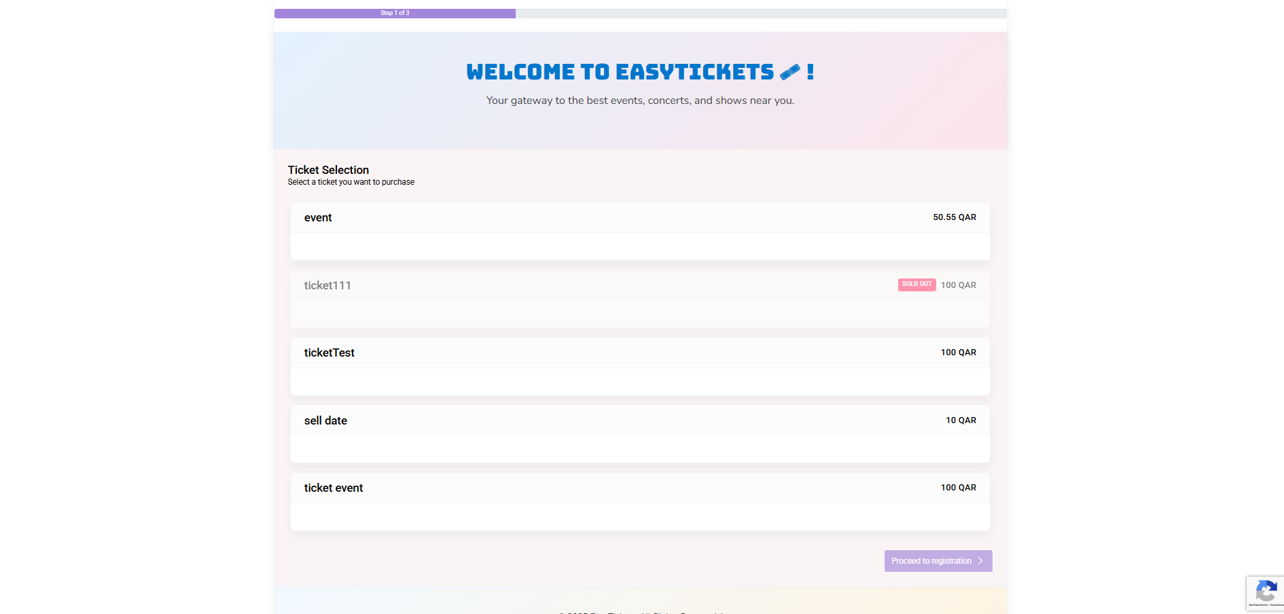
Task: Click the 100 QAR price on ticketTest
Action: 958,352
